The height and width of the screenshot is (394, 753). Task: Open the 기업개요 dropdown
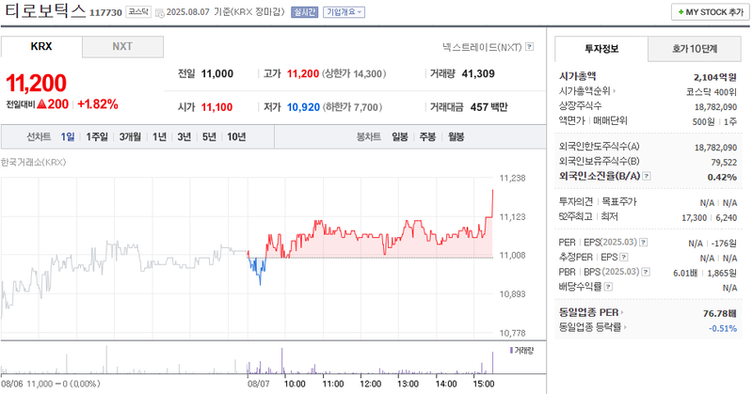[x=344, y=12]
